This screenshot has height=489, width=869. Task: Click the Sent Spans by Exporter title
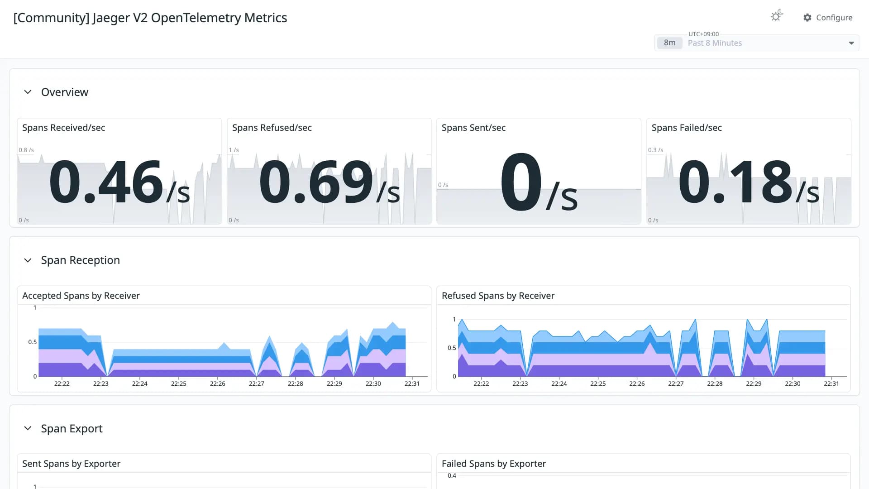pos(72,464)
